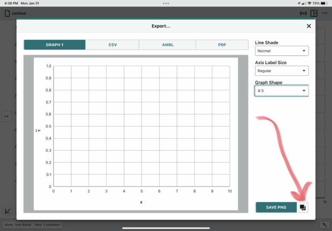Open the view layout icon
332x231 pixels.
(x=314, y=13)
